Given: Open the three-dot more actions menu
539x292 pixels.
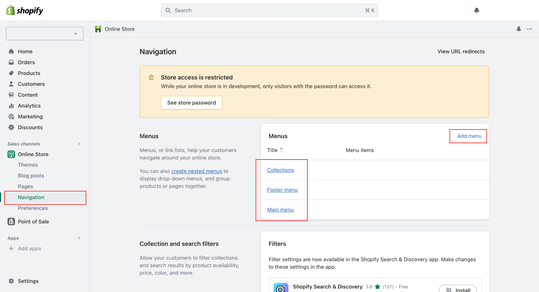Looking at the screenshot, I should 529,29.
